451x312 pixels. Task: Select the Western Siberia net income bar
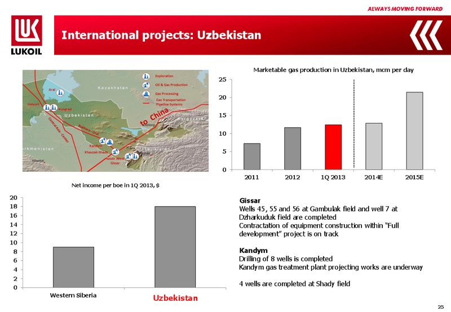click(x=73, y=267)
